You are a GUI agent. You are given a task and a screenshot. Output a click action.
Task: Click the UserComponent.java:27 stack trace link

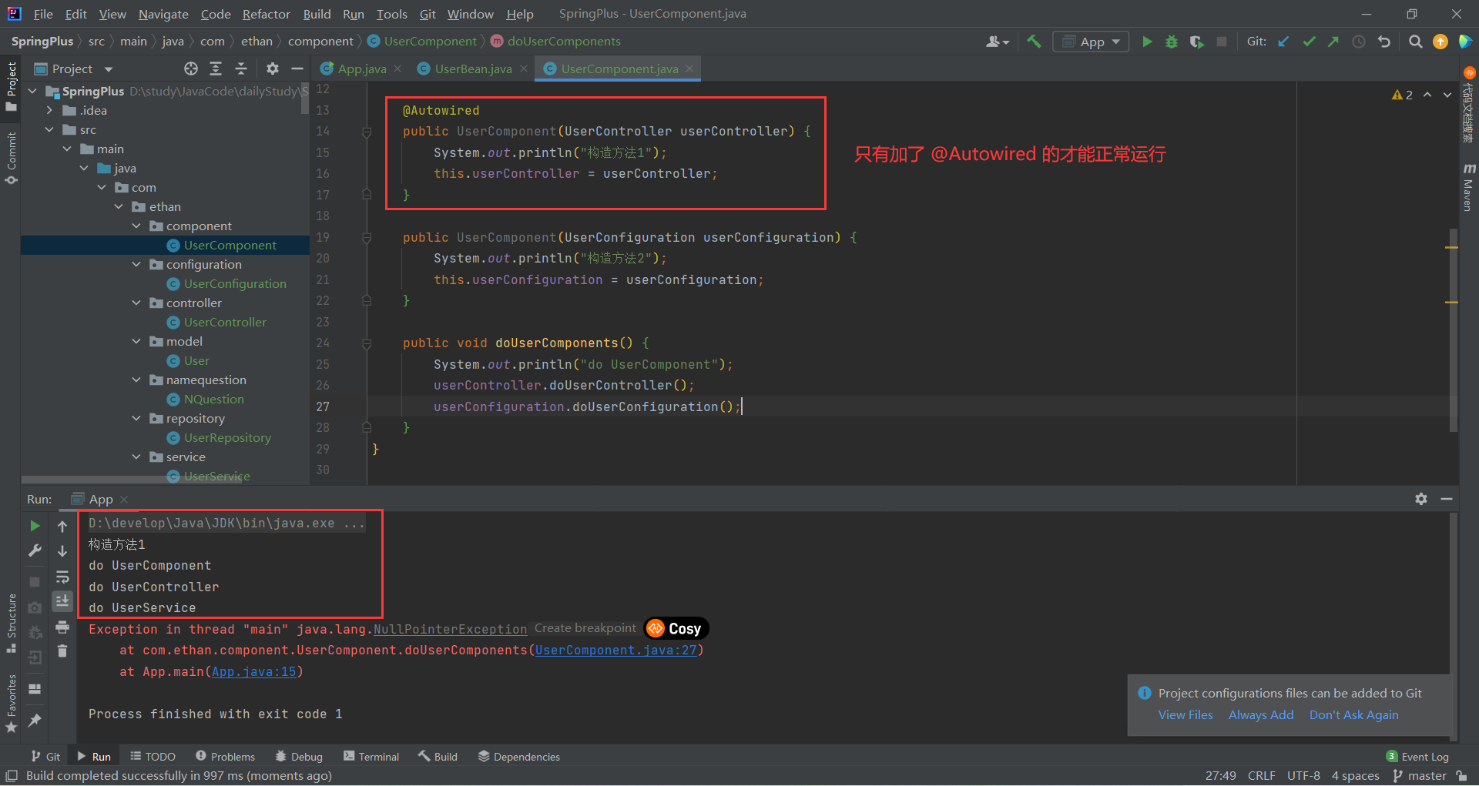click(x=615, y=650)
